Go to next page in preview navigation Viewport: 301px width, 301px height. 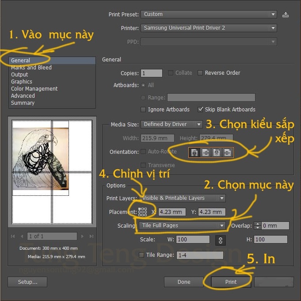(x=82, y=236)
